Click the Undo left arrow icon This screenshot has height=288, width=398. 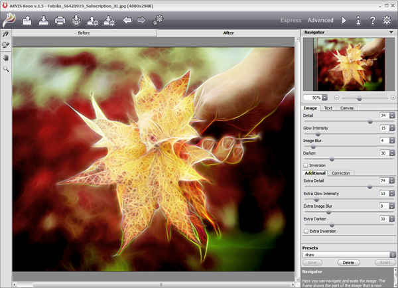point(127,21)
